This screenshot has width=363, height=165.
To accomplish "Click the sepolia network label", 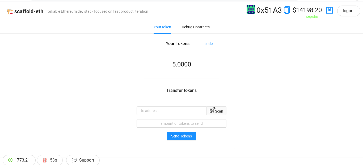I will pos(312,16).
